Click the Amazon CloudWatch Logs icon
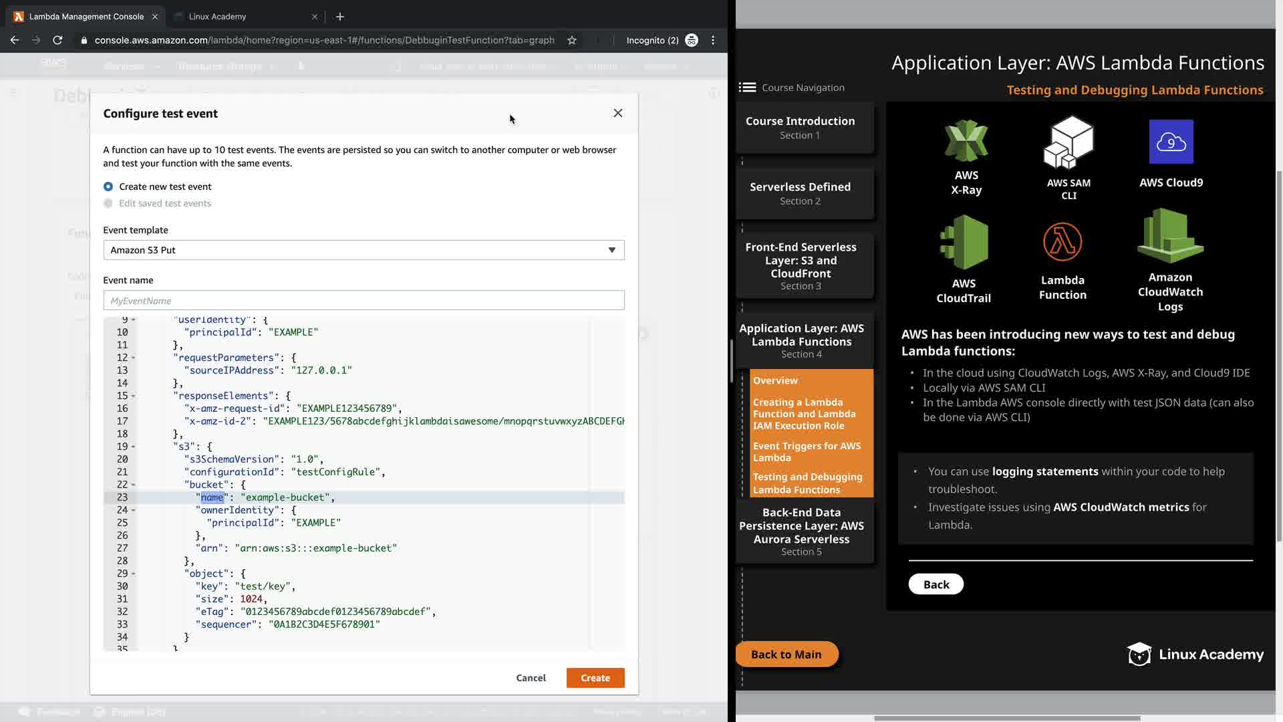 [1170, 235]
